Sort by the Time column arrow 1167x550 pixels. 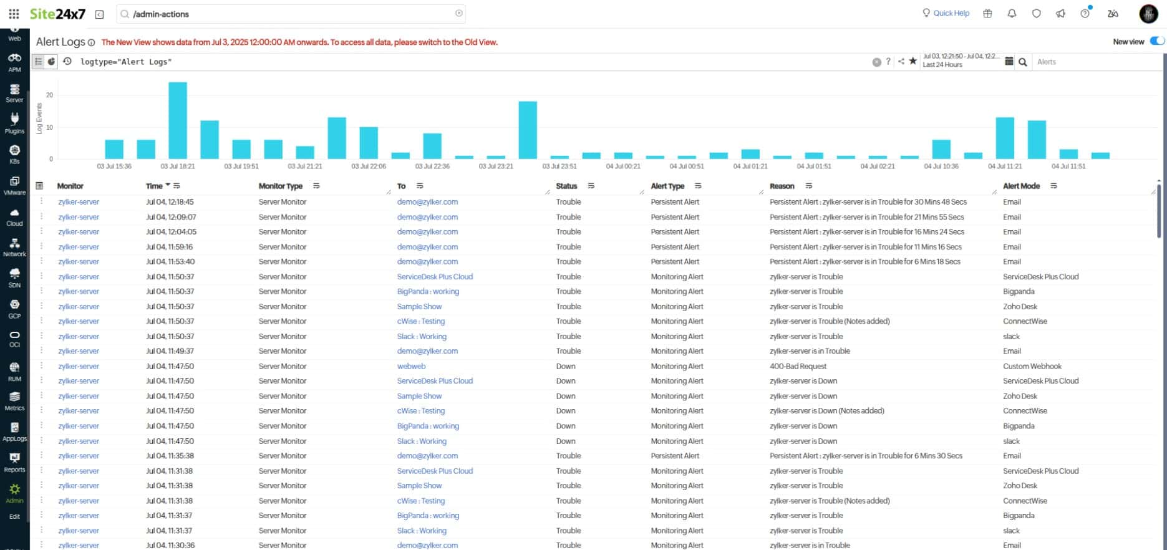click(168, 185)
